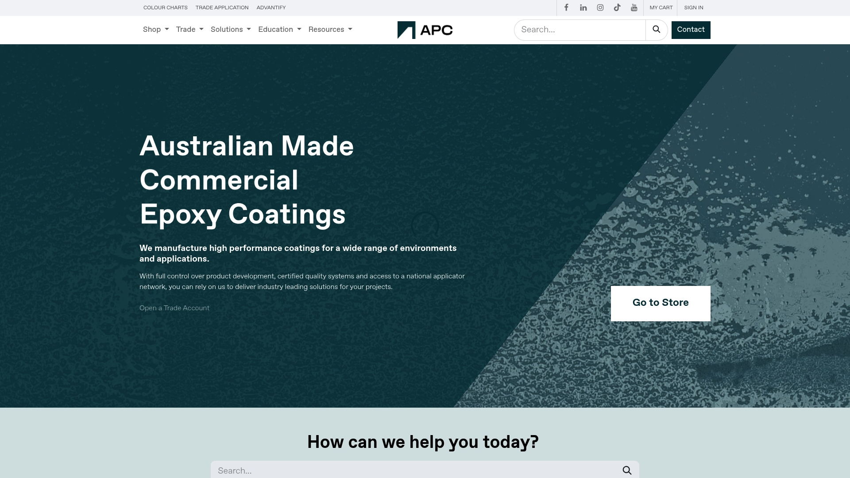
Task: Open a Trade Account link
Action: point(174,308)
